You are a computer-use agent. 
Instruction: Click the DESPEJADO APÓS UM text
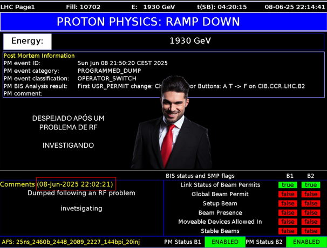click(x=68, y=119)
